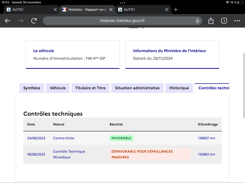Reload the HistoVec page

point(34,21)
